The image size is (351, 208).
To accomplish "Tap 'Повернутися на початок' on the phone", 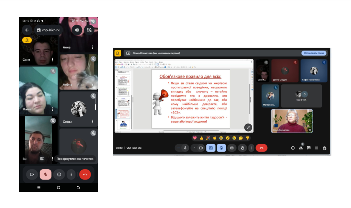I will click(x=75, y=159).
